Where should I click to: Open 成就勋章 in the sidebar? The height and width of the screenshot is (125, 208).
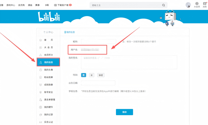pyautogui.click(x=48, y=85)
